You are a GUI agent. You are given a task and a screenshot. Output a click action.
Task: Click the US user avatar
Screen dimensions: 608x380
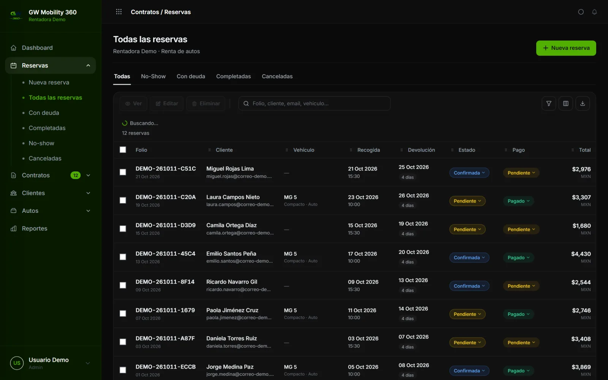(x=17, y=363)
